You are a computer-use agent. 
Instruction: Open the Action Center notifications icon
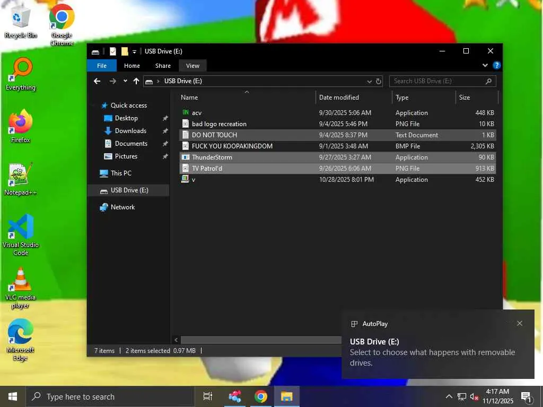pyautogui.click(x=527, y=396)
